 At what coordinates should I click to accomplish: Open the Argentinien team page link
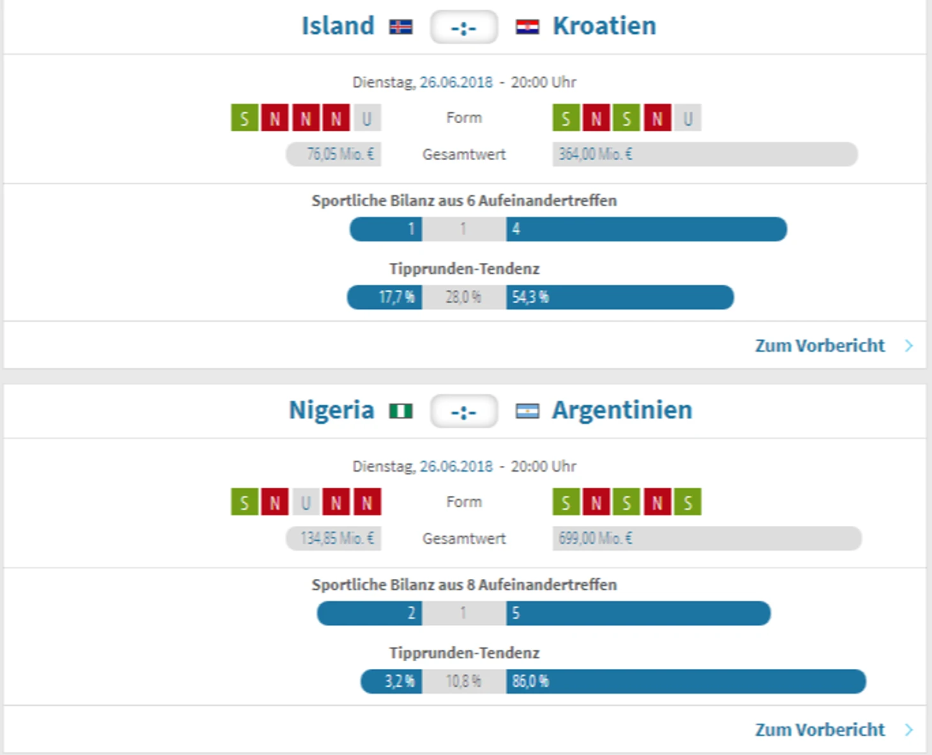coord(622,410)
